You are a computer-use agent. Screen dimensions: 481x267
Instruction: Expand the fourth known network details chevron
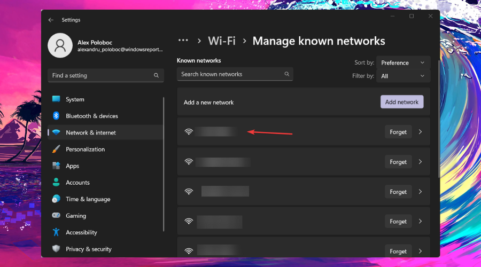tap(420, 221)
